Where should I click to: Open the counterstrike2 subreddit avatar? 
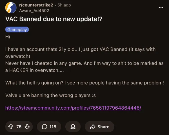pos(11,8)
